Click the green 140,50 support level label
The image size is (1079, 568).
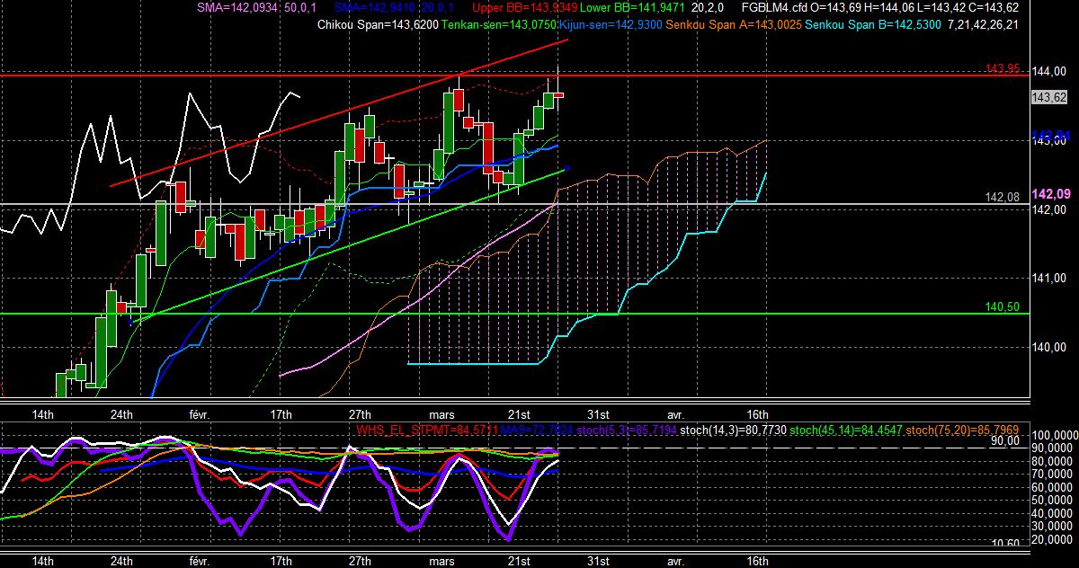click(1003, 306)
